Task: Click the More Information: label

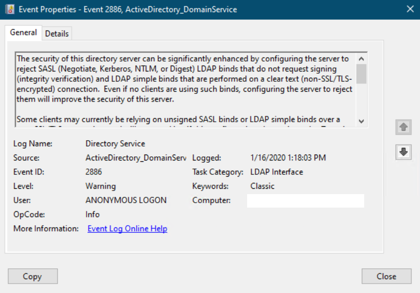Action: pos(46,229)
